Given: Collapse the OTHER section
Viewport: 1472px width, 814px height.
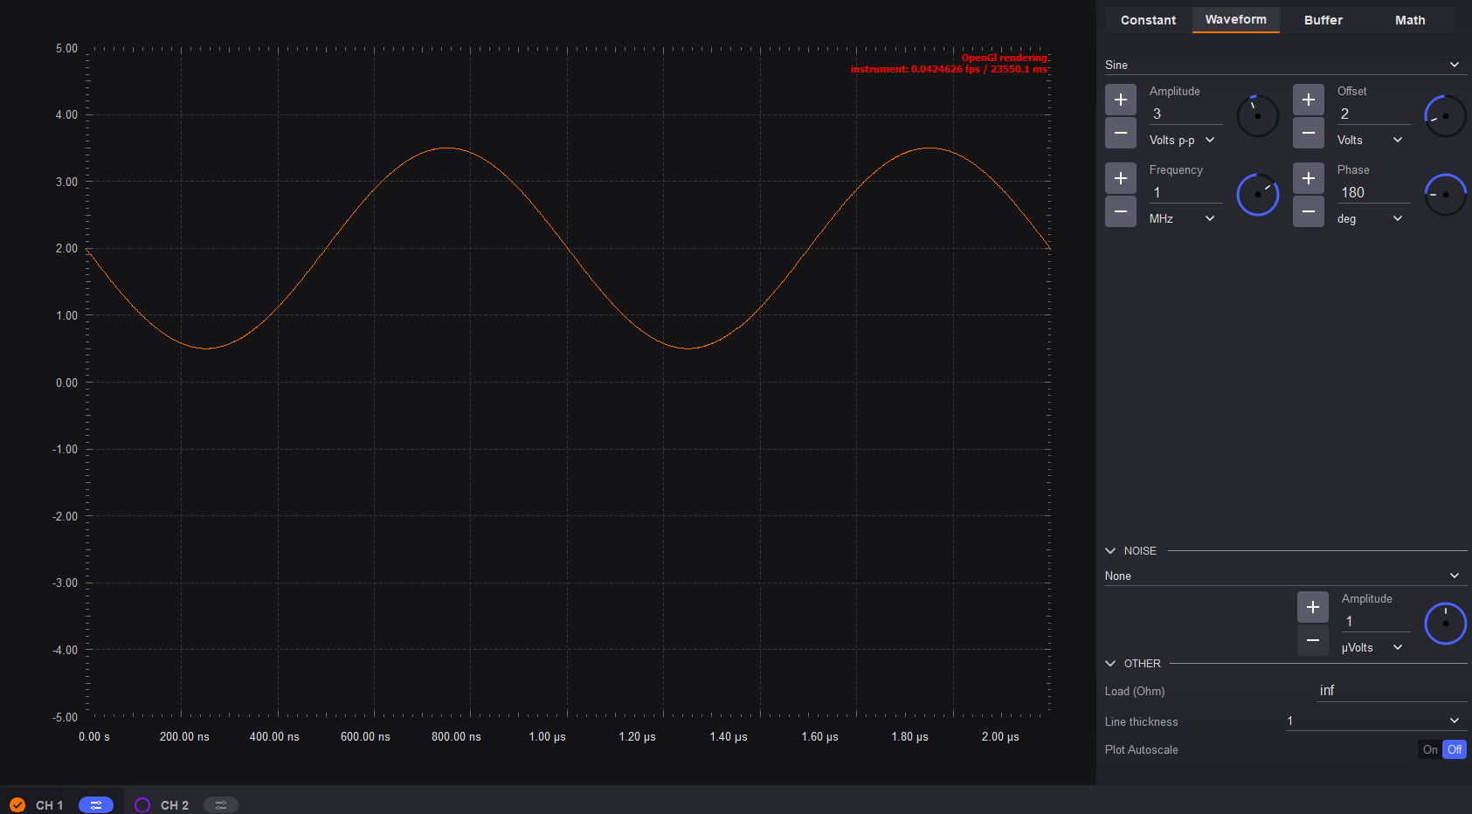Looking at the screenshot, I should (x=1110, y=664).
